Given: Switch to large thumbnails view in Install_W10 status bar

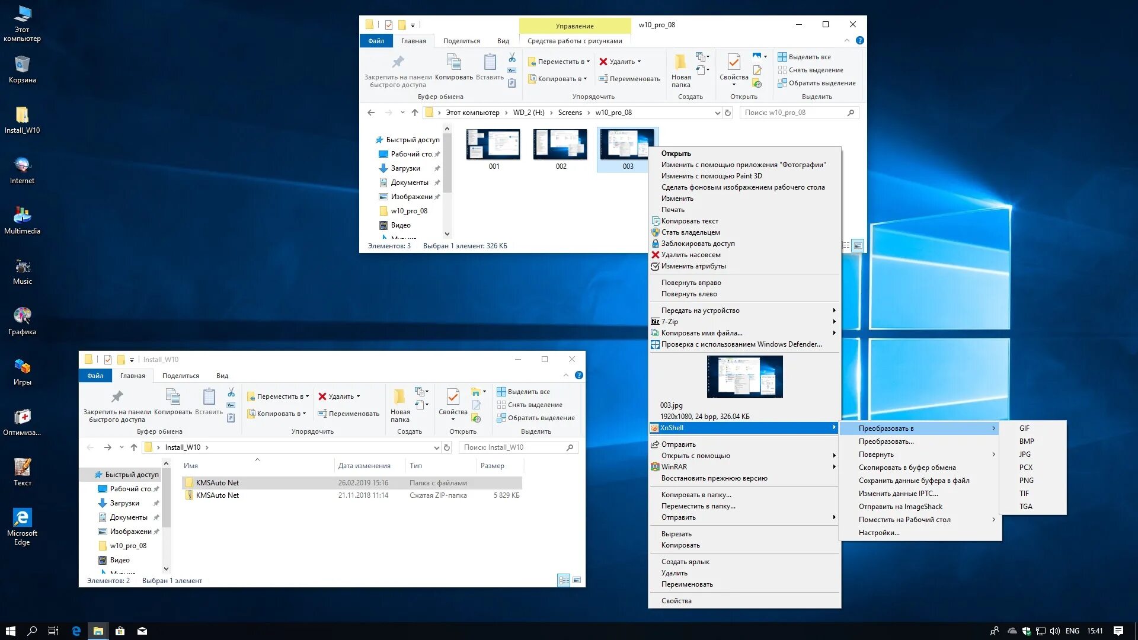Looking at the screenshot, I should [577, 580].
